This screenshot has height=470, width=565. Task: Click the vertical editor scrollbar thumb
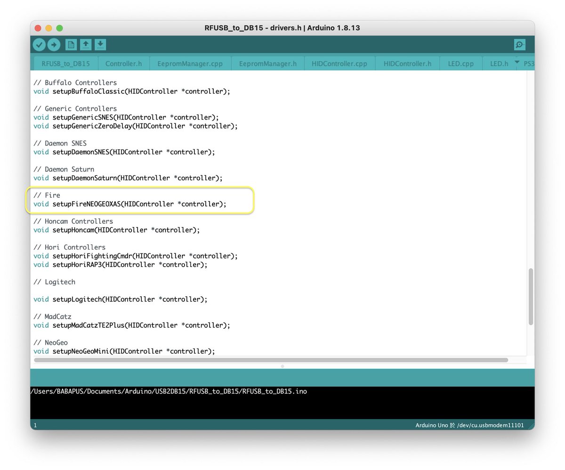[531, 297]
